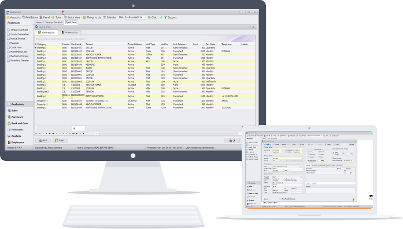Viewport: 403px width, 229px height.
Task: Open the Tools toolbar item
Action: (56, 17)
